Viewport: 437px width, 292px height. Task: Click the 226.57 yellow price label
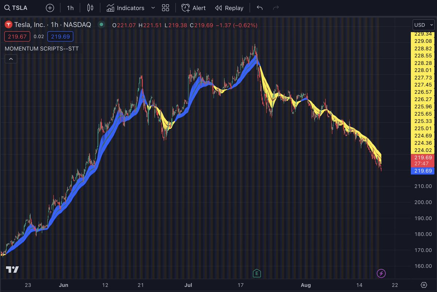point(422,92)
